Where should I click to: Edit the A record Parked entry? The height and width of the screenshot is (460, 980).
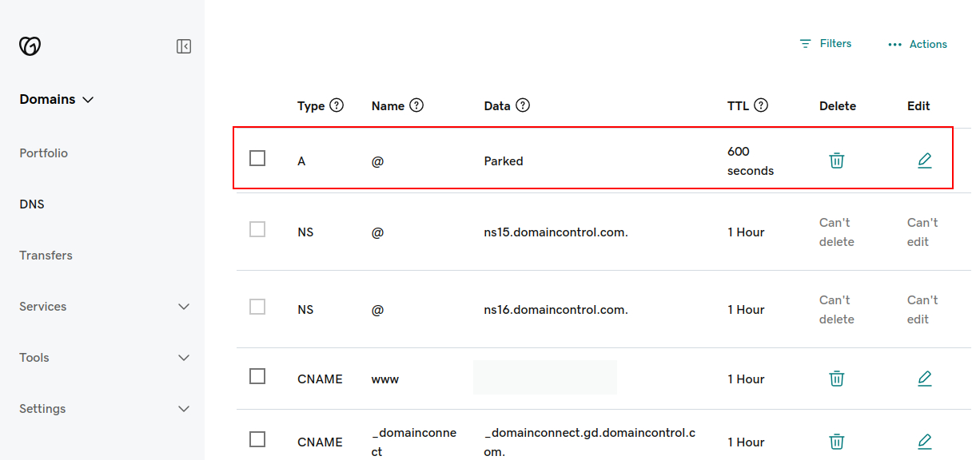tap(924, 161)
